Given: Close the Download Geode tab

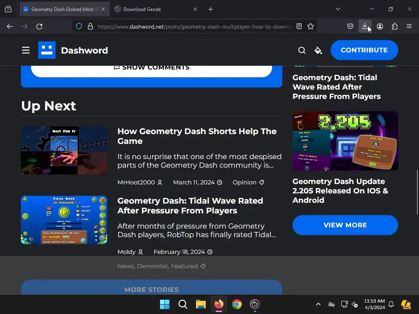Looking at the screenshot, I should point(195,9).
